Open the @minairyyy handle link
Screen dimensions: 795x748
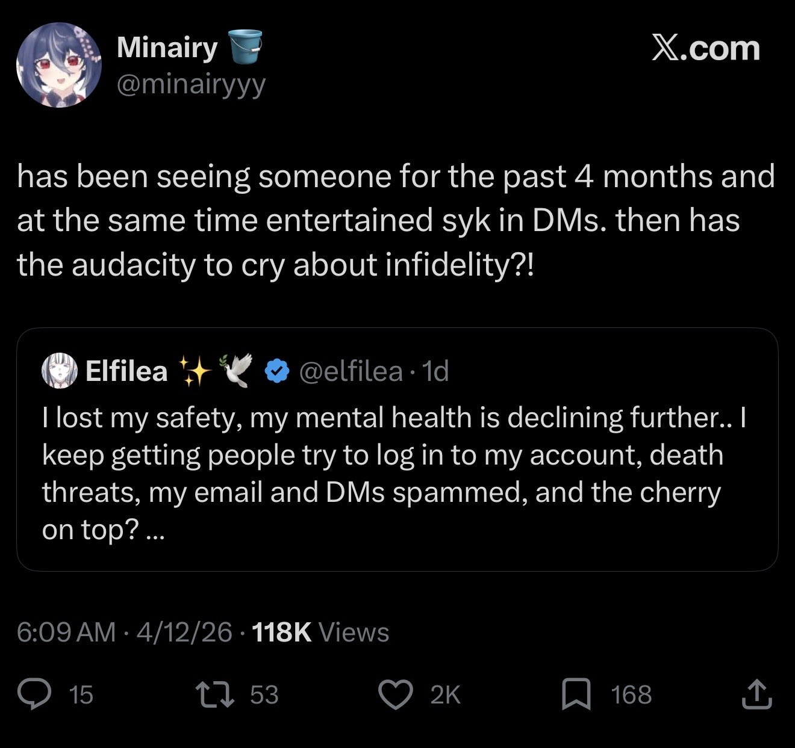click(190, 84)
